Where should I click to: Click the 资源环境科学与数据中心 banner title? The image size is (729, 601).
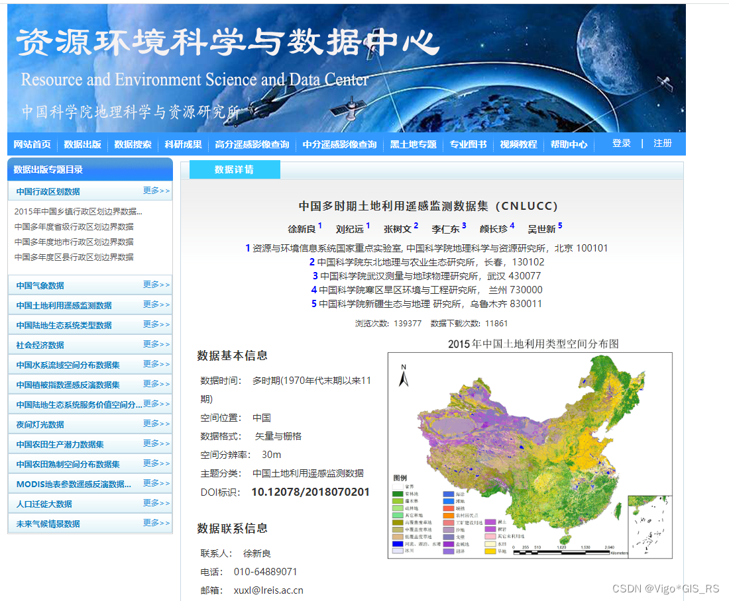pyautogui.click(x=227, y=42)
